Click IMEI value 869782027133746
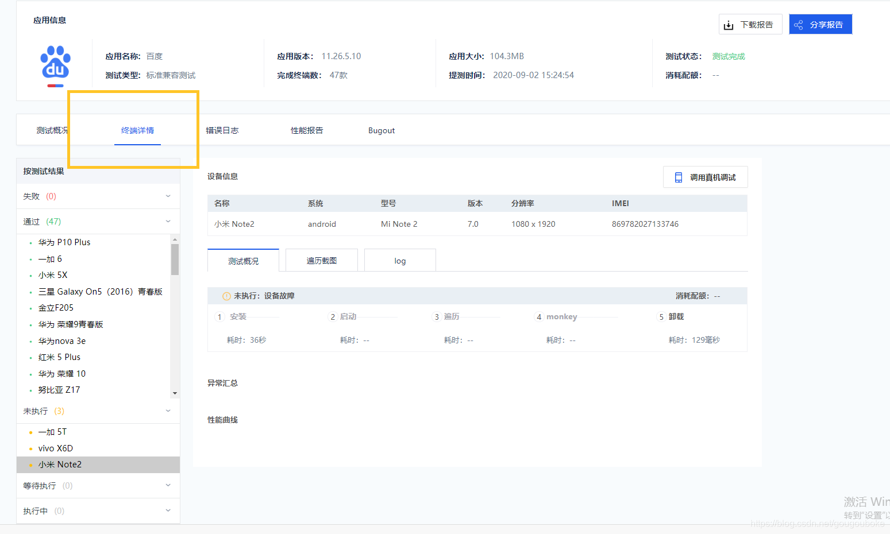 click(645, 224)
